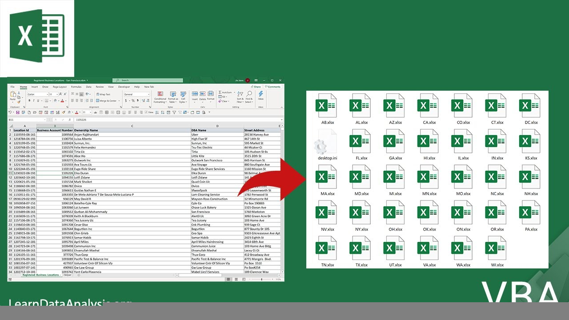The height and width of the screenshot is (320, 569).
Task: Click the Format cells icon
Action: 211,94
